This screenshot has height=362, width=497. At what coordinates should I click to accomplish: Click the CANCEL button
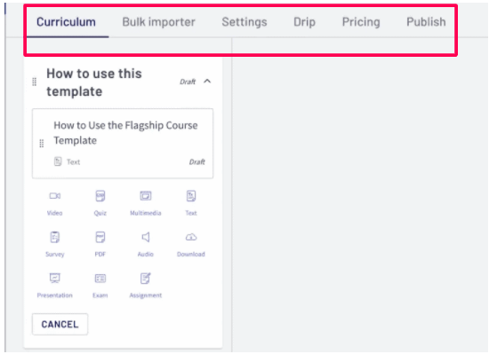click(x=60, y=325)
